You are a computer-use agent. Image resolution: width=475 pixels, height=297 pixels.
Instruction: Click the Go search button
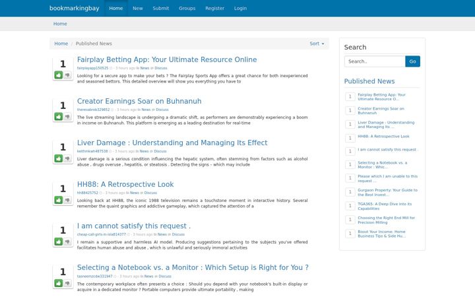point(412,61)
